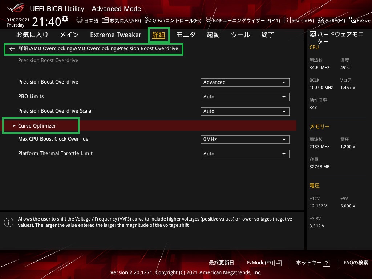Click the CPU temperature value 49°C

click(345, 68)
